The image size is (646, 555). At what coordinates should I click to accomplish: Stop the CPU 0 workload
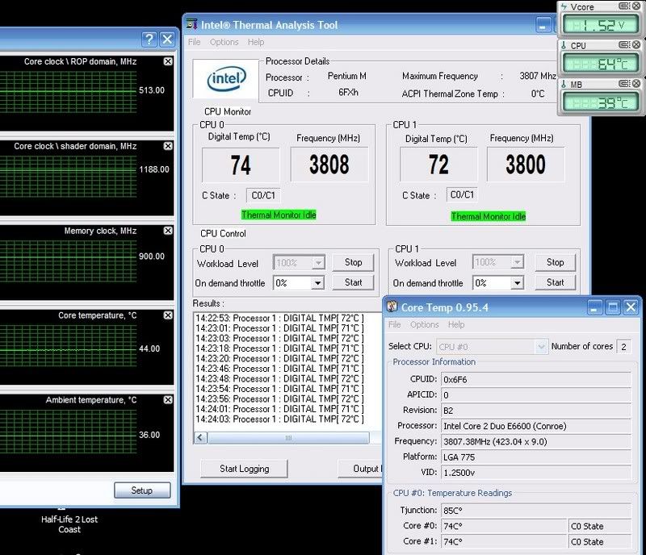pyautogui.click(x=353, y=262)
